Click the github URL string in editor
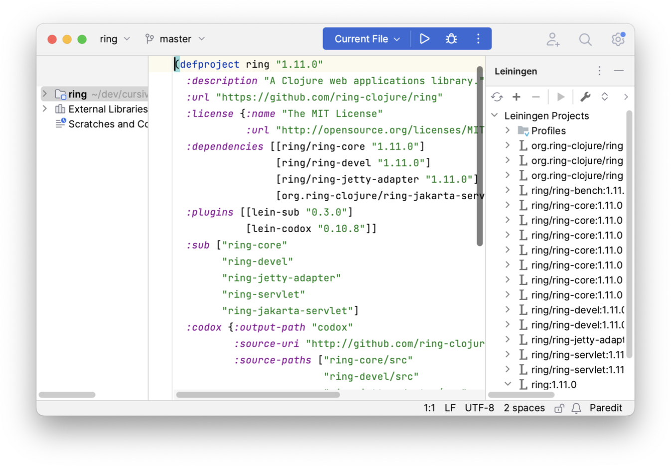This screenshot has height=466, width=671. tap(329, 97)
